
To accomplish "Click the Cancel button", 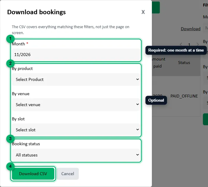I will [68, 174].
